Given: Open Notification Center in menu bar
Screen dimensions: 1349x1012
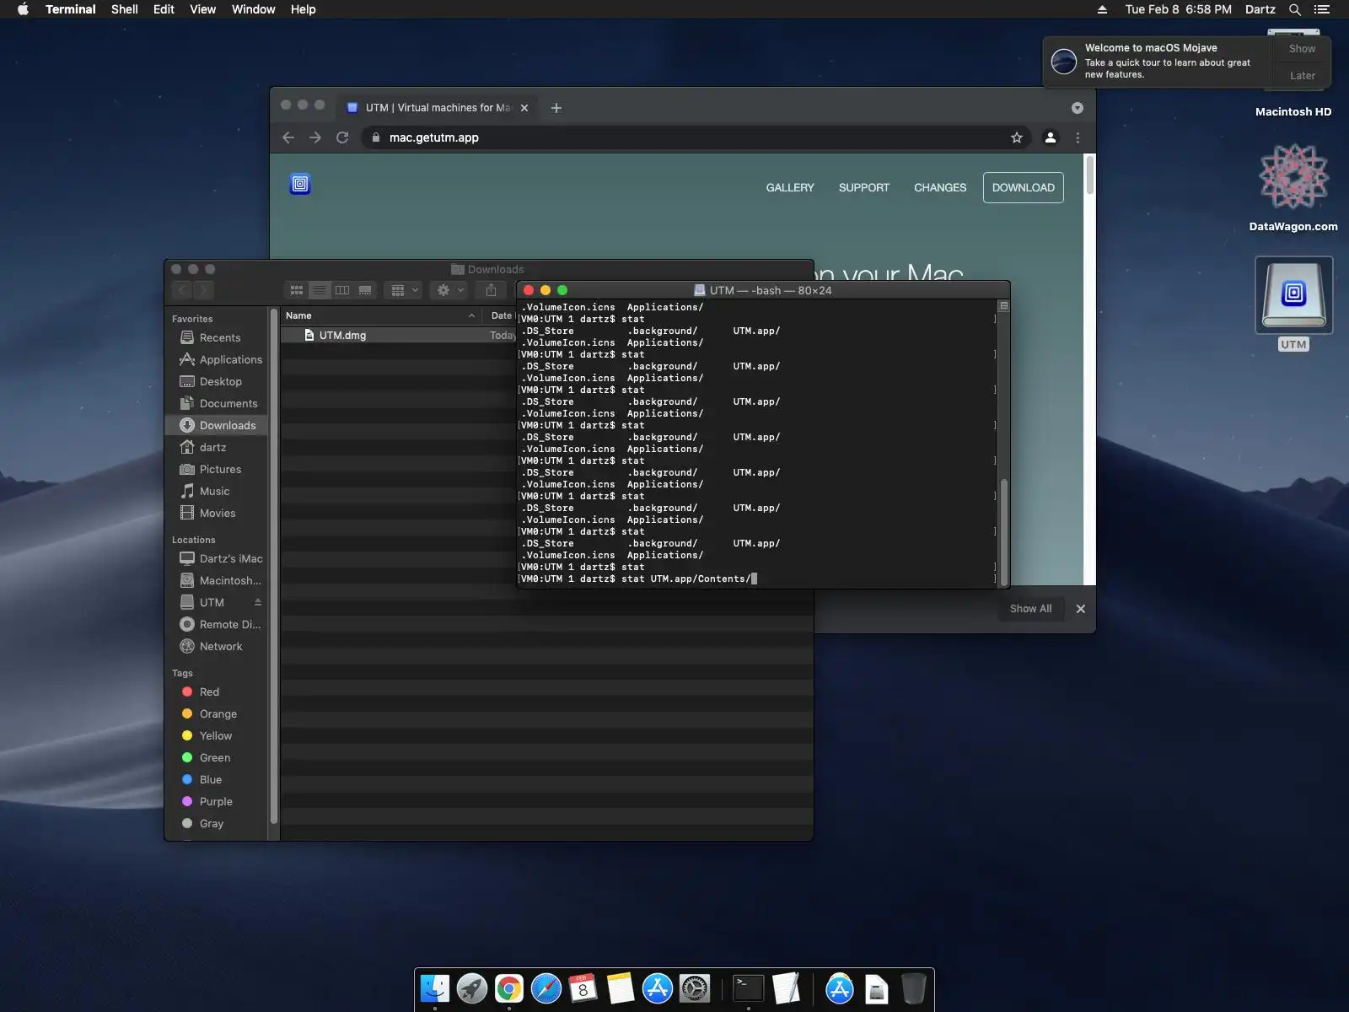Looking at the screenshot, I should tap(1322, 9).
